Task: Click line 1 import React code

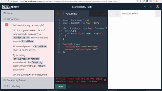Action: 77,20
